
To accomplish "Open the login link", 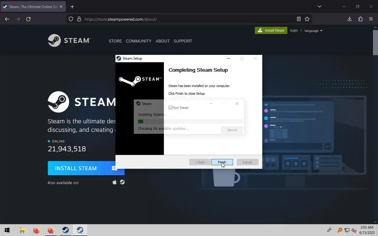I will point(294,30).
